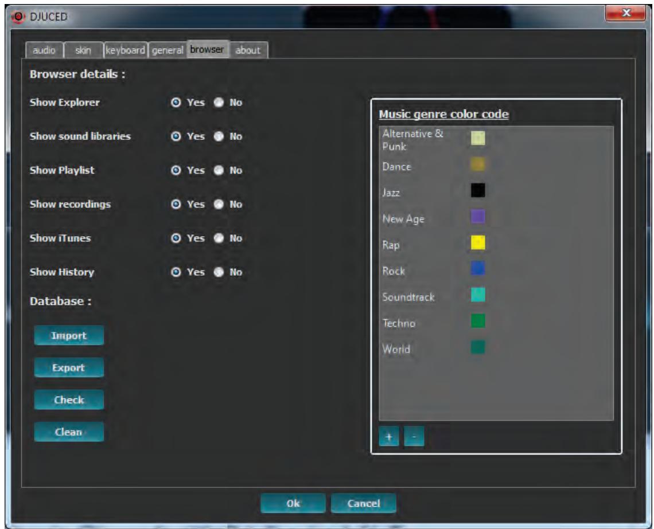Select the 'Dance' genre label
This screenshot has width=654, height=529.
click(396, 167)
